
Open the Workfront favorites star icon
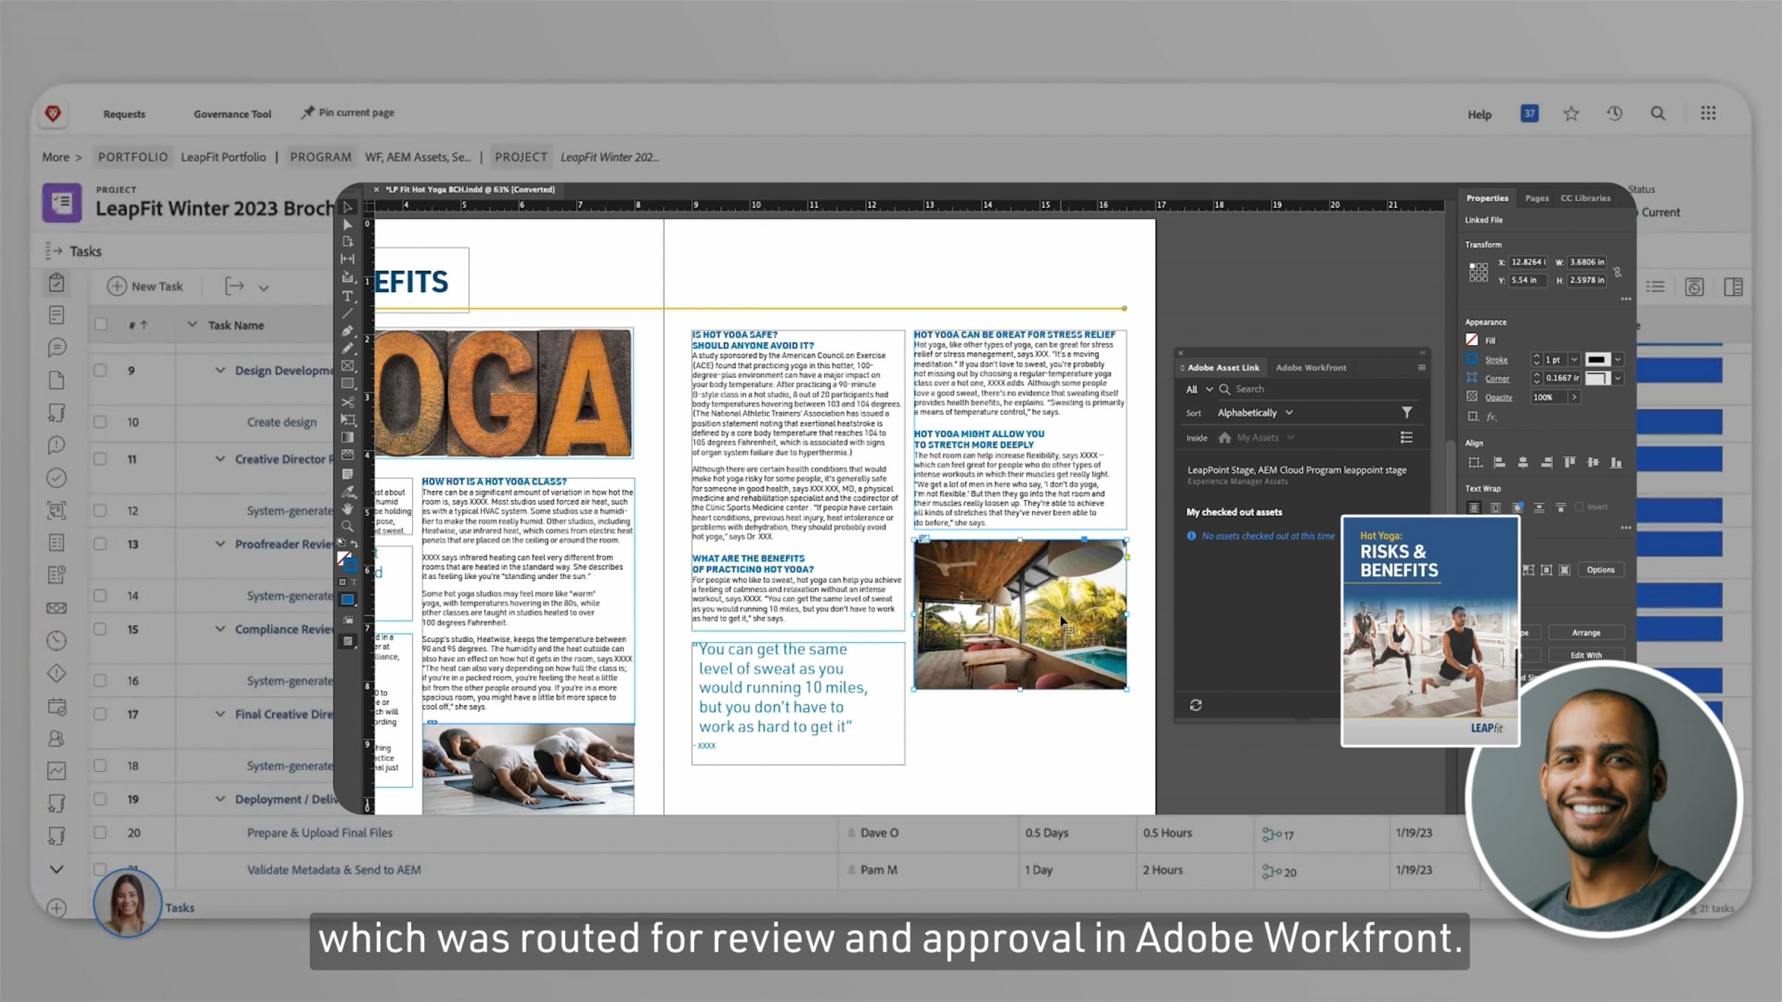coord(1571,114)
